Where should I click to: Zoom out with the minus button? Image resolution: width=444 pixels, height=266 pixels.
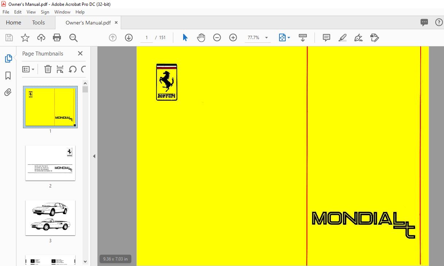click(x=217, y=38)
